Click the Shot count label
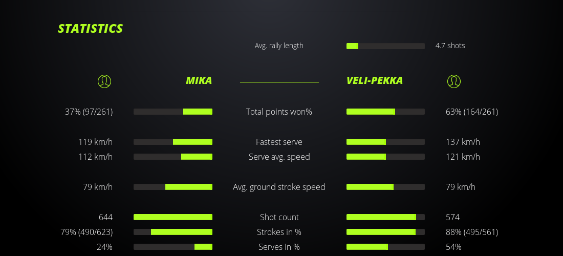This screenshot has height=256, width=563. click(x=279, y=217)
